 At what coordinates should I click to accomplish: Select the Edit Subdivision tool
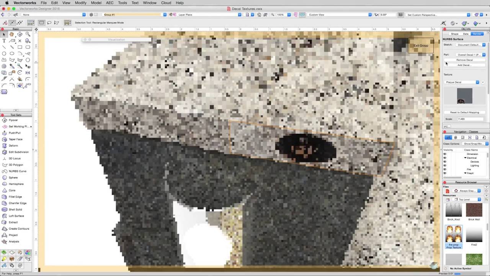coord(18,152)
